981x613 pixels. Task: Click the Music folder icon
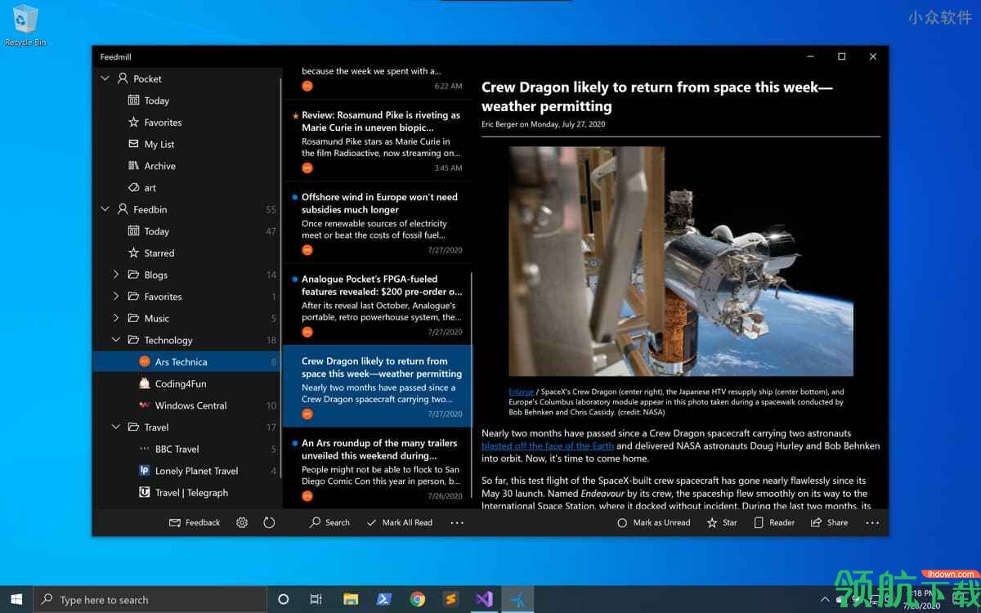[133, 318]
